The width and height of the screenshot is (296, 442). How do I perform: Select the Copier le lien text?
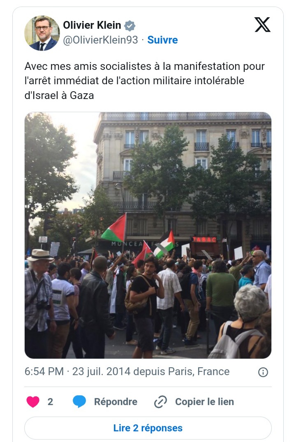click(205, 402)
